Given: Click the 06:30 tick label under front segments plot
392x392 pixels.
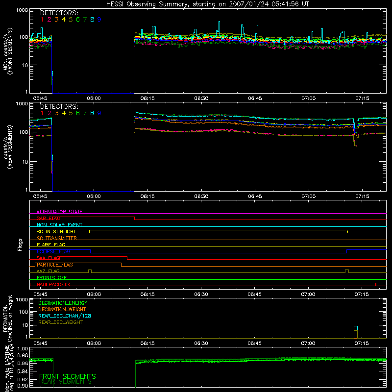Looking at the screenshot, I should point(201,98).
